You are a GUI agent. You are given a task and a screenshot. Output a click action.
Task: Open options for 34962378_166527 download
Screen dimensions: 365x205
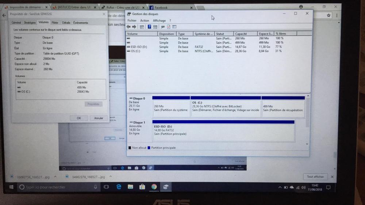[x=111, y=177]
